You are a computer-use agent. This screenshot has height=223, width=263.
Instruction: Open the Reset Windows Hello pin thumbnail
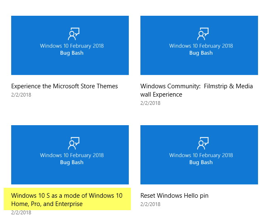coord(199,155)
